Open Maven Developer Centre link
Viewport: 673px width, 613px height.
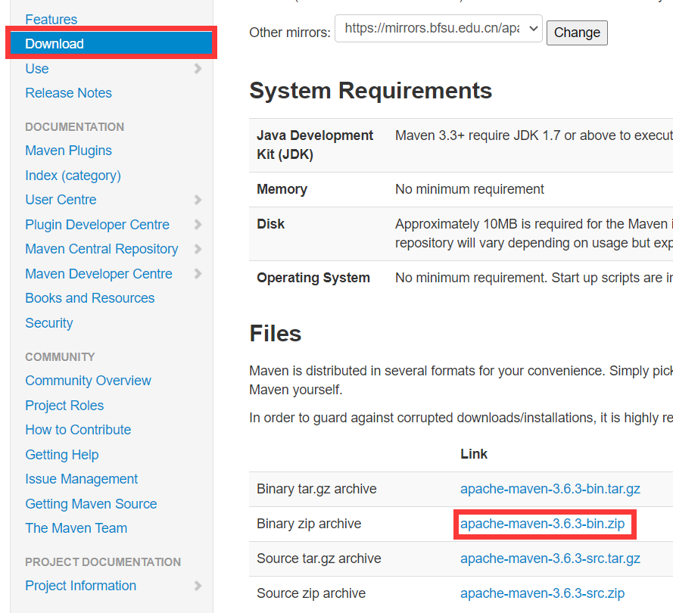pyautogui.click(x=98, y=274)
